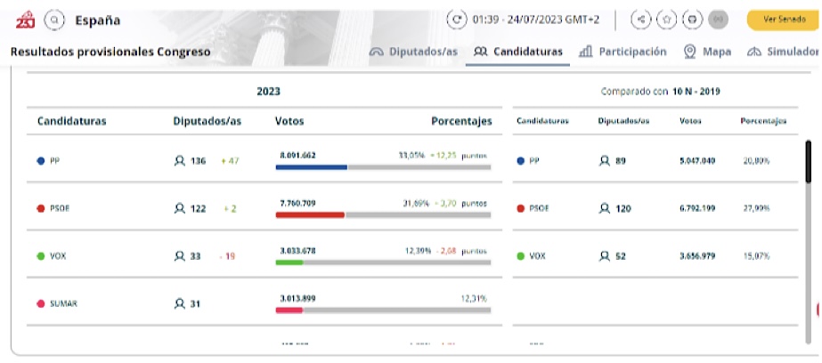Viewport: 822px width, 363px height.
Task: Click the seat icon in the PP 2023 row
Action: click(180, 161)
